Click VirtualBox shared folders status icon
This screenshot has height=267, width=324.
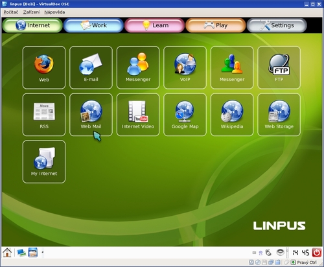(277, 262)
